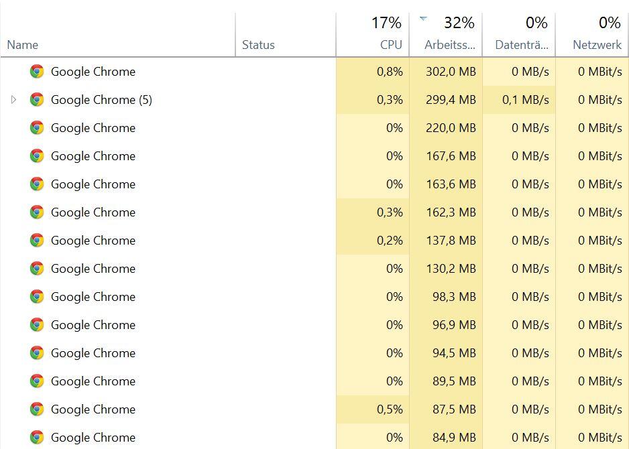This screenshot has width=629, height=449.
Task: Sort processes by CPU column header
Action: coord(373,34)
